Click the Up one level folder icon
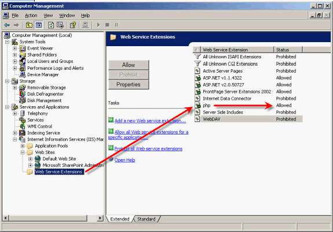The width and height of the screenshot is (333, 232). [x=29, y=25]
